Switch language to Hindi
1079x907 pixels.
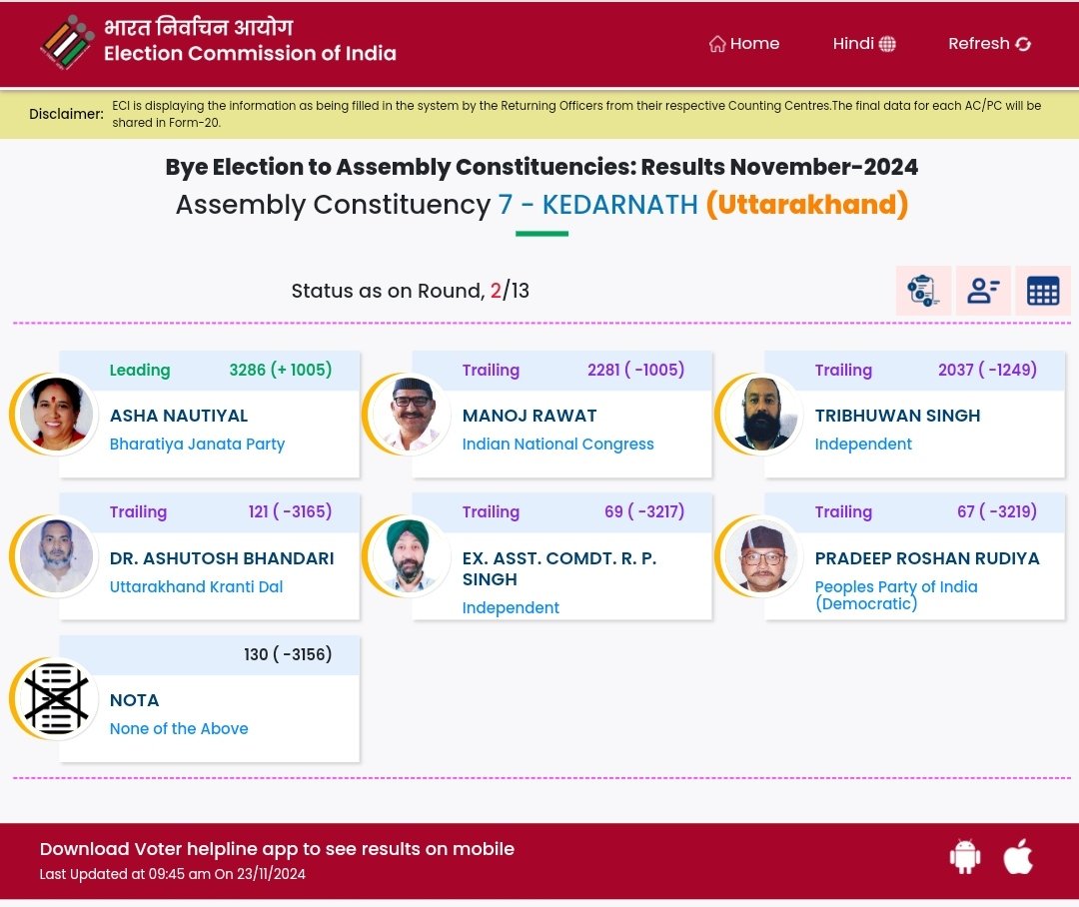pos(864,44)
